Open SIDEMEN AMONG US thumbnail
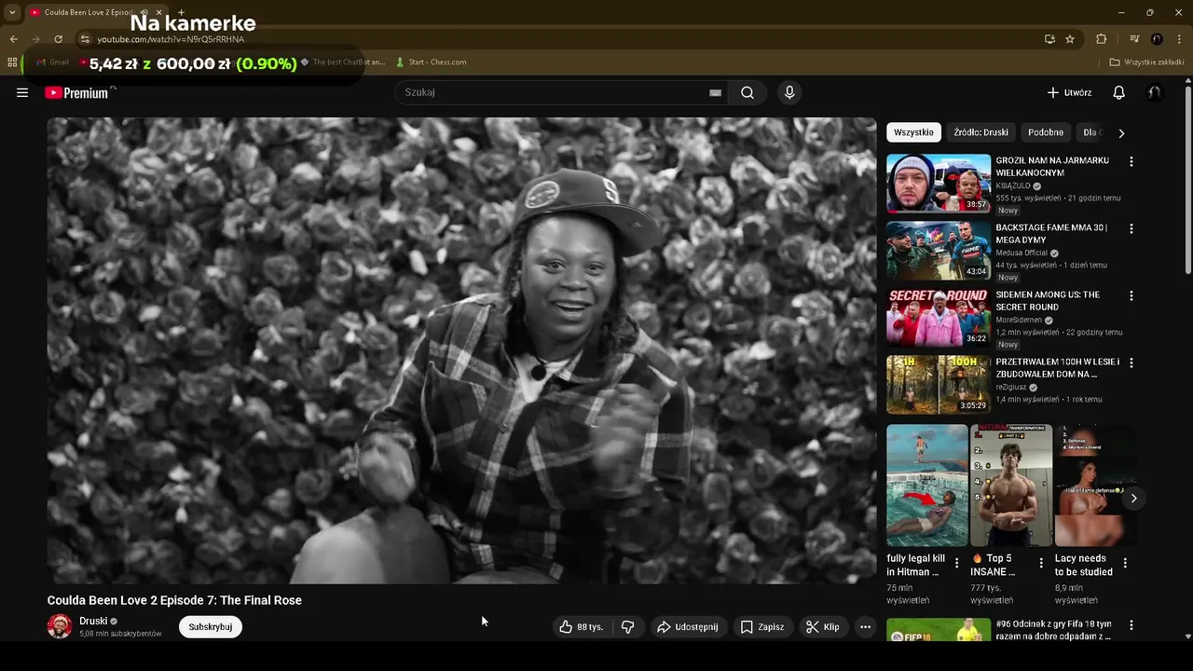The height and width of the screenshot is (671, 1193). 939,318
